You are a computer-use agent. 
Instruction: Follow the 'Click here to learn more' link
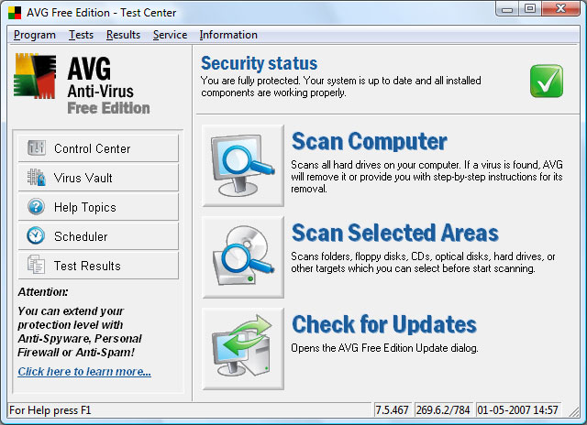point(84,371)
